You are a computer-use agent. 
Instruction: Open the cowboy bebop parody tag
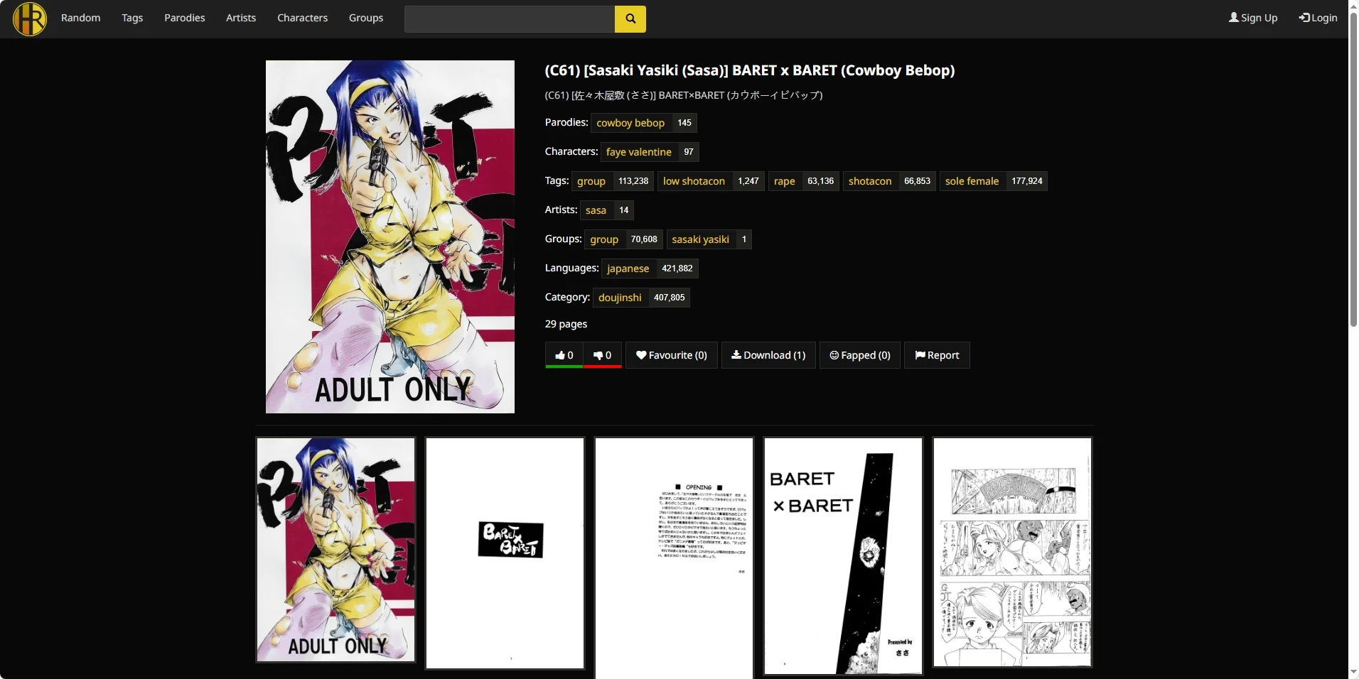(630, 123)
